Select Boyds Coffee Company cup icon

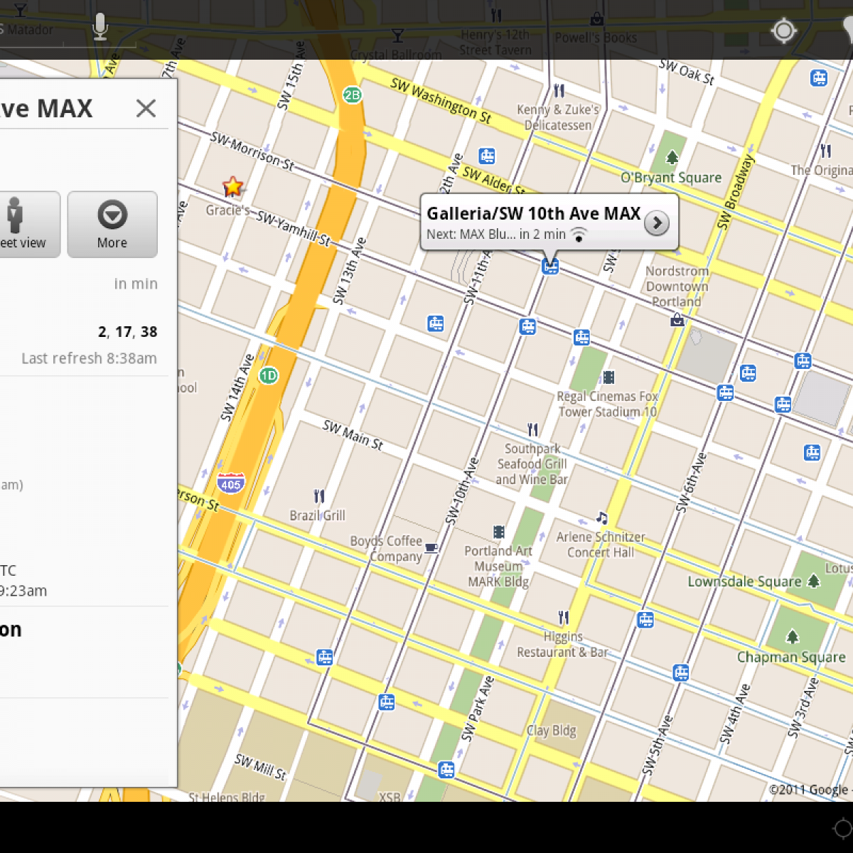pos(431,548)
